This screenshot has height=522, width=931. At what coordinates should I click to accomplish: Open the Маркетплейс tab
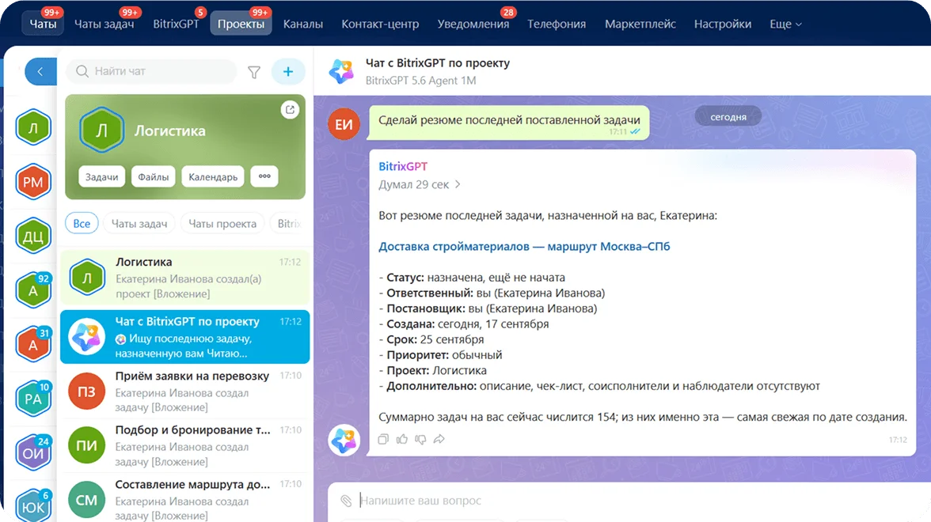640,24
